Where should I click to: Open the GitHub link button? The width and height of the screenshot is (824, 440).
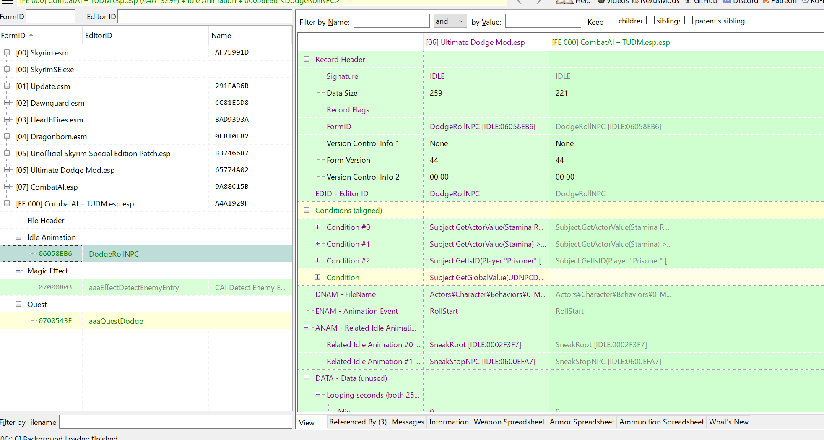pyautogui.click(x=701, y=1)
